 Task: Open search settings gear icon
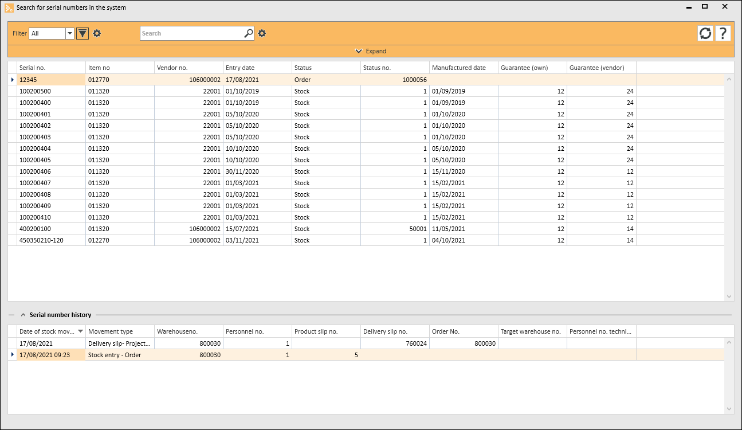[262, 33]
